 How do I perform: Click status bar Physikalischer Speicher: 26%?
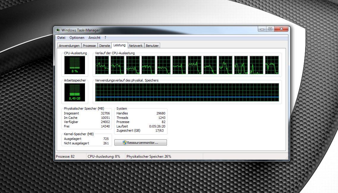(149, 157)
